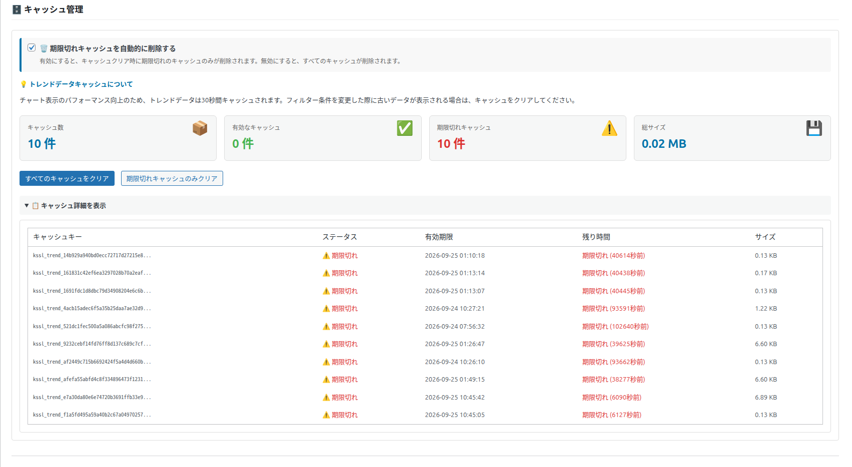Click the clipboard icon beside キャッシュ詳細を表示
This screenshot has height=467, width=852.
[36, 206]
